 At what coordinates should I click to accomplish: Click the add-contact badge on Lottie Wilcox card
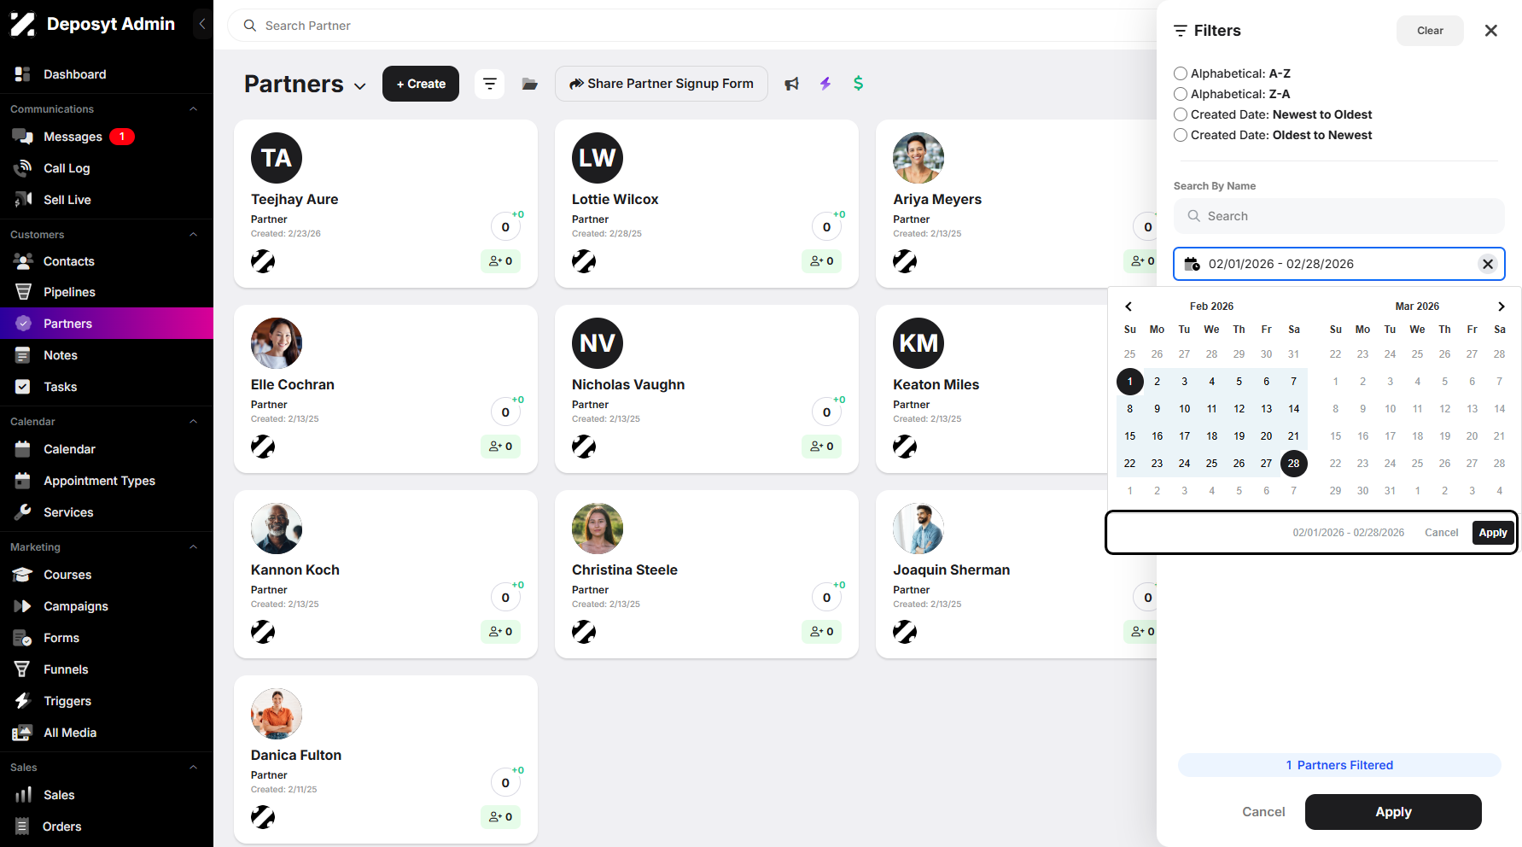822,261
